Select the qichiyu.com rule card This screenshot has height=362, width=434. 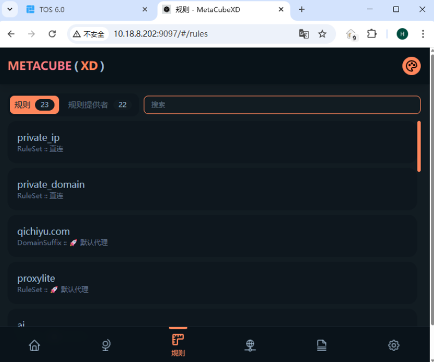[x=212, y=236]
